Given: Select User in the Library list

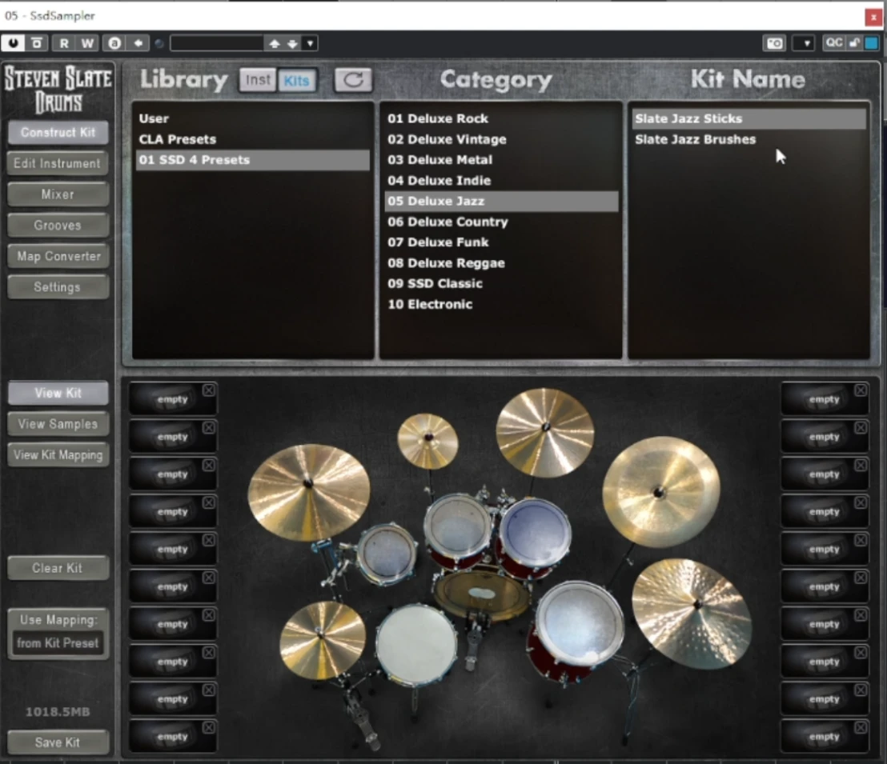Looking at the screenshot, I should pyautogui.click(x=253, y=118).
